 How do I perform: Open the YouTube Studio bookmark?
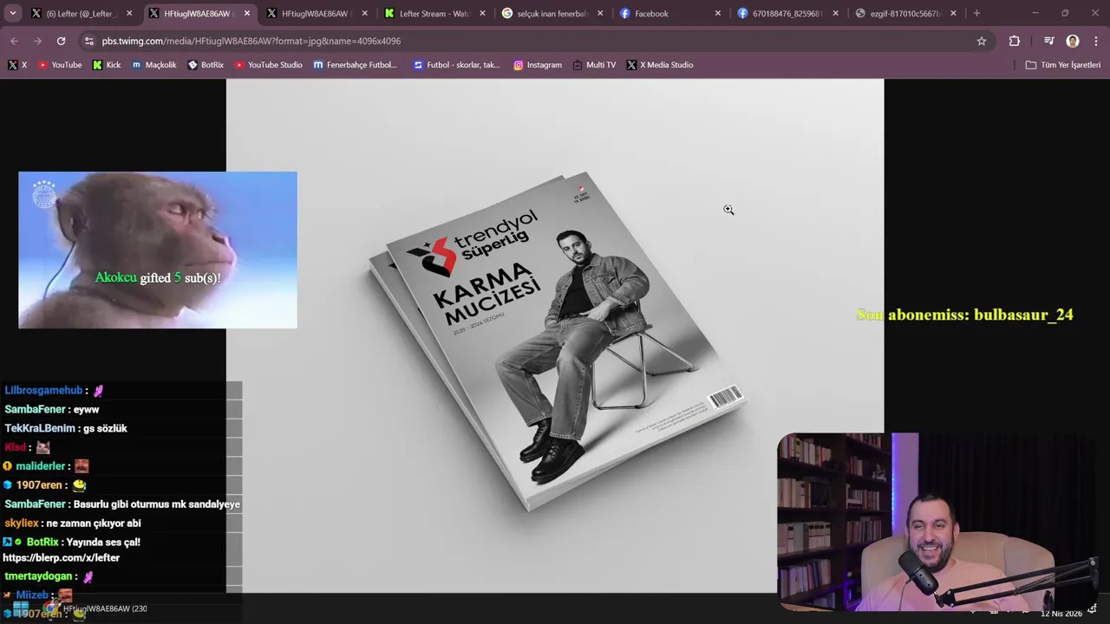click(x=269, y=65)
